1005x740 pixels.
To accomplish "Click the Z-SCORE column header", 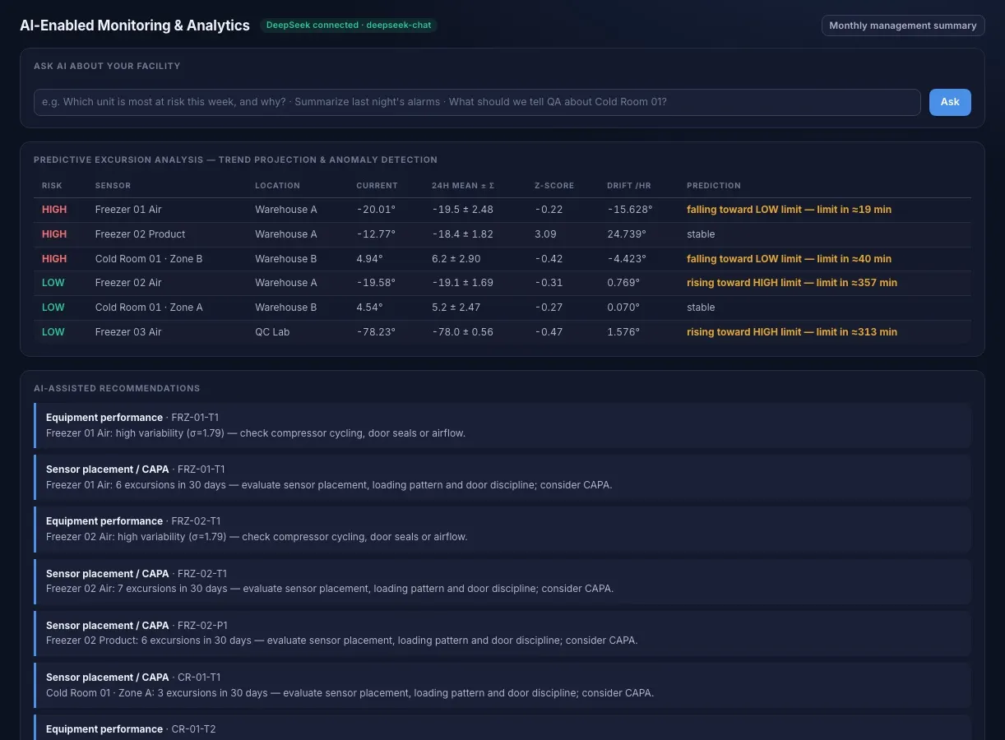I will point(554,186).
